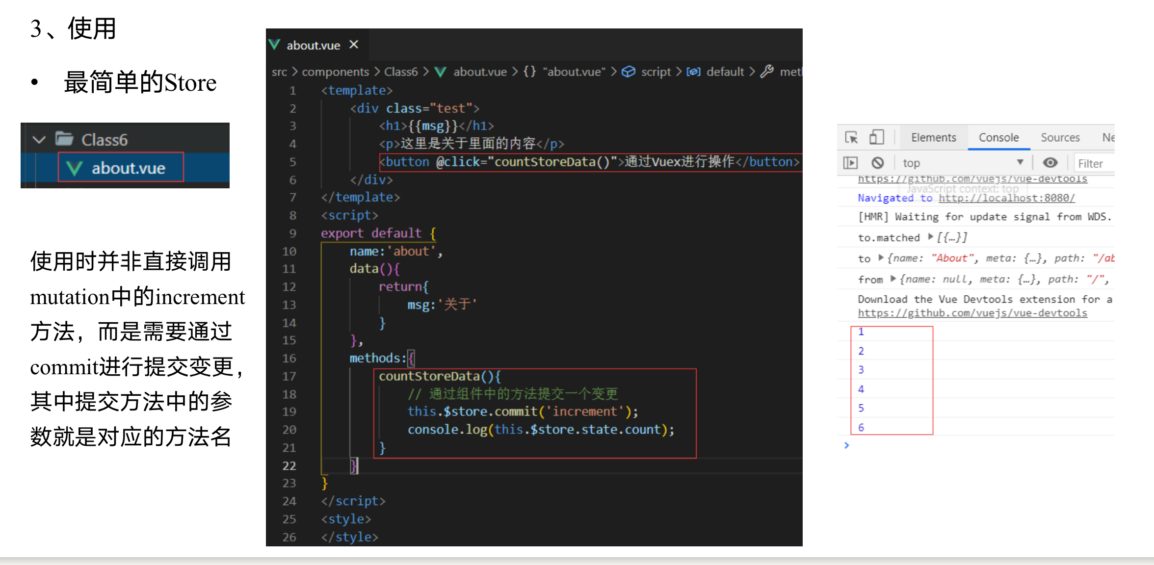This screenshot has height=565, width=1154.
Task: Click the script breadcrumb with cube icon
Action: click(646, 72)
